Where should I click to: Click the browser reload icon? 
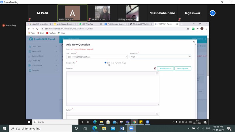[37, 29]
